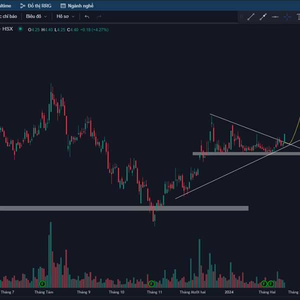Click the Ngành nghề table icon
Image resolution: width=300 pixels, height=300 pixels.
[x=63, y=6]
